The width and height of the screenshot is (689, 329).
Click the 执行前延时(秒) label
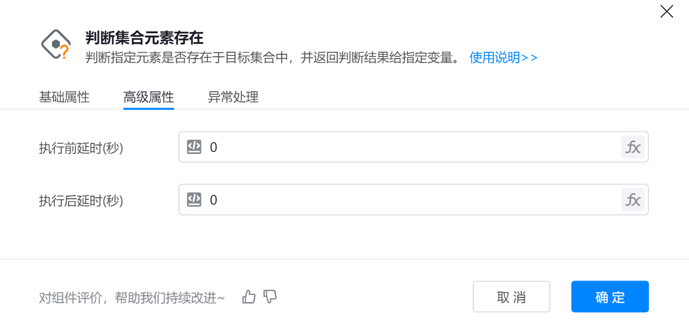[x=81, y=148]
